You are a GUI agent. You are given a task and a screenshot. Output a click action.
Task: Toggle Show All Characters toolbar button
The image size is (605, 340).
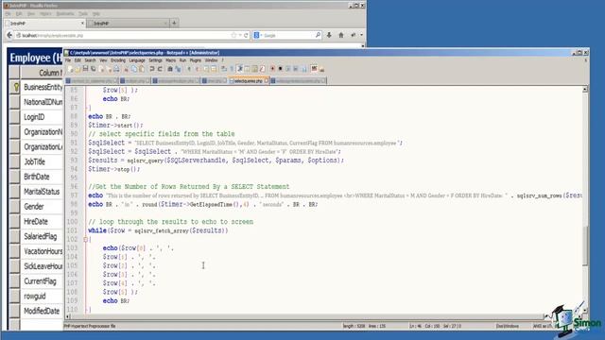coord(232,69)
